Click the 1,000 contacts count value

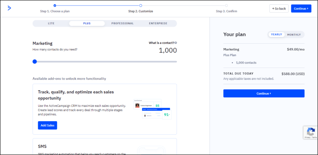[x=168, y=50]
